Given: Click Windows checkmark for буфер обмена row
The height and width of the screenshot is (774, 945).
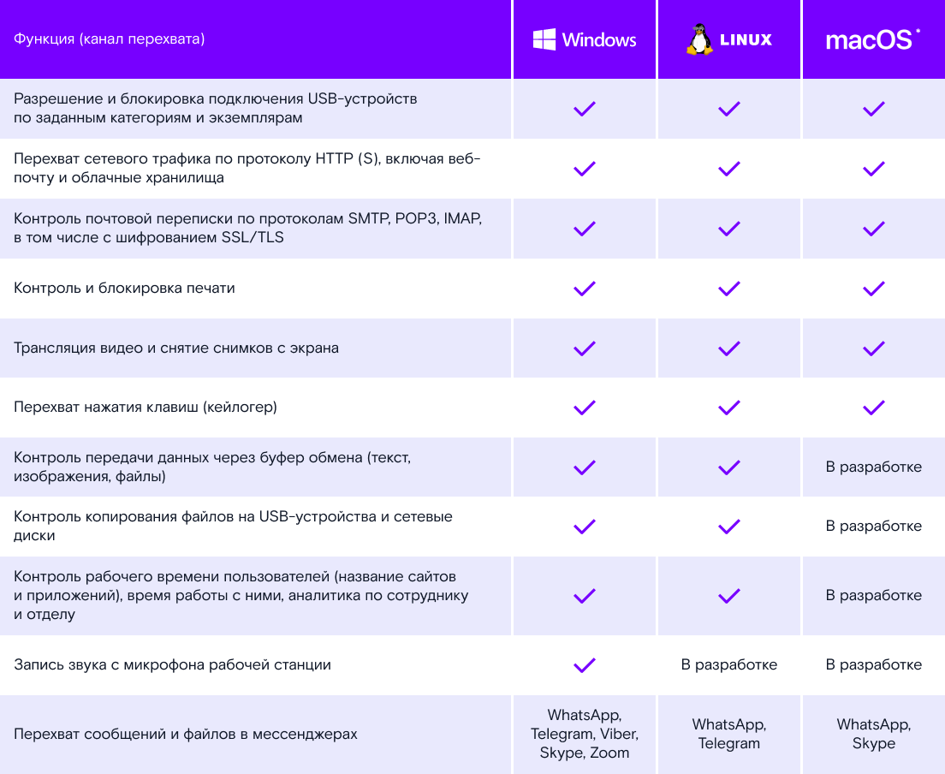Looking at the screenshot, I should click(584, 467).
